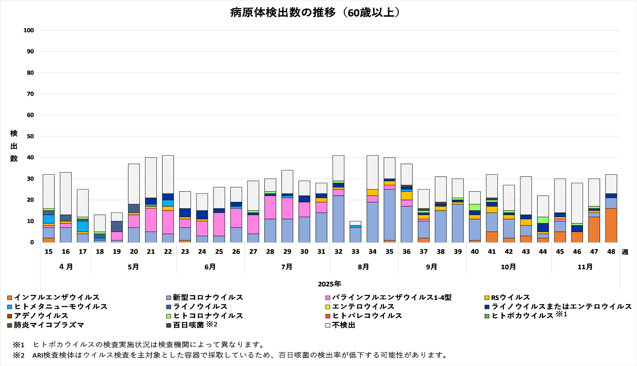Click the week 22 axis label
Viewport: 637px width, 366px height.
pos(168,252)
